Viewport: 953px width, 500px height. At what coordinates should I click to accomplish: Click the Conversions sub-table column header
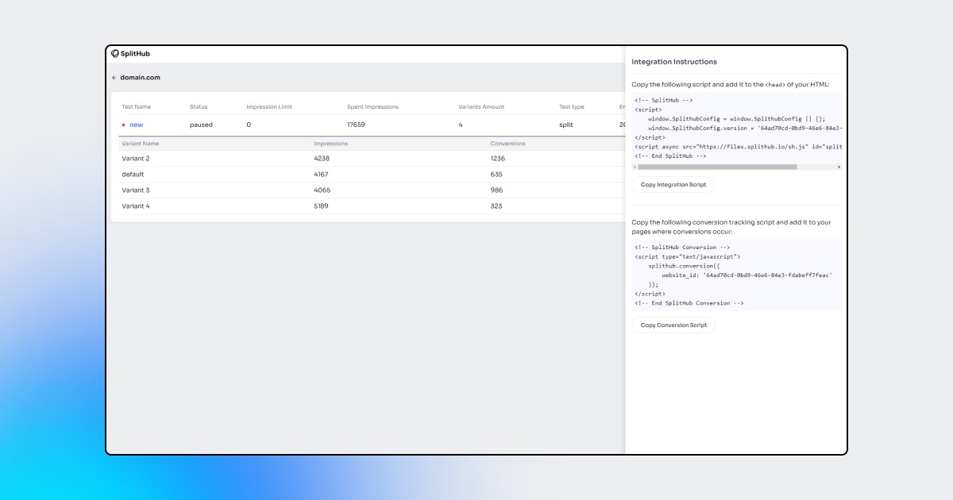(x=507, y=144)
